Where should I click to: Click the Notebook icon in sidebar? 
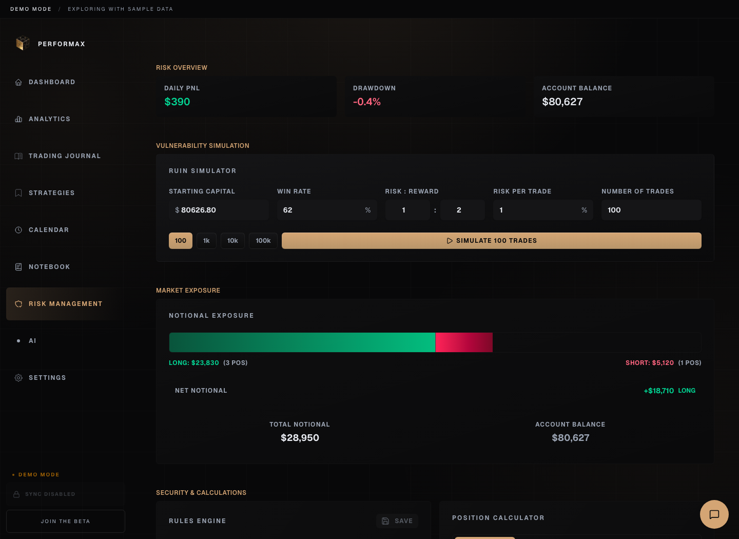click(x=18, y=267)
